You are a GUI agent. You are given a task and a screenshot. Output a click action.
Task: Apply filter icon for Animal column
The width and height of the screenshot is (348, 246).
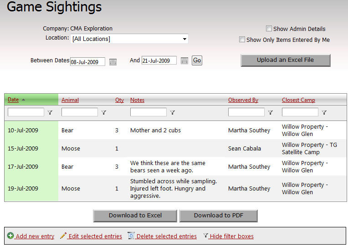coord(104,113)
